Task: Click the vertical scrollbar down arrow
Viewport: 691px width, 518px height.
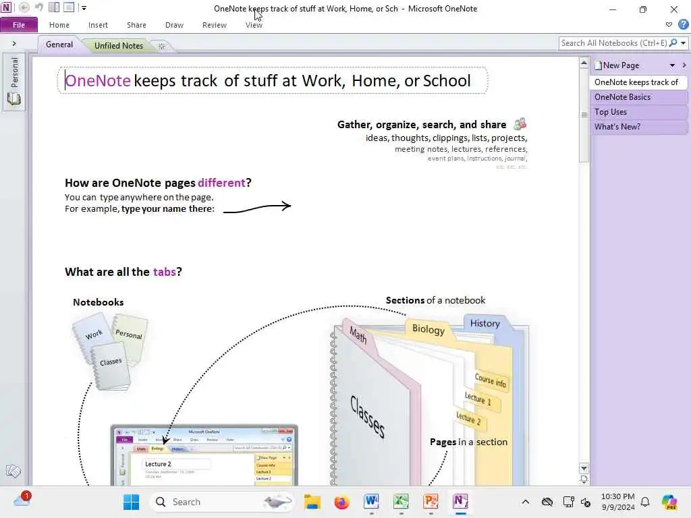Action: [584, 468]
